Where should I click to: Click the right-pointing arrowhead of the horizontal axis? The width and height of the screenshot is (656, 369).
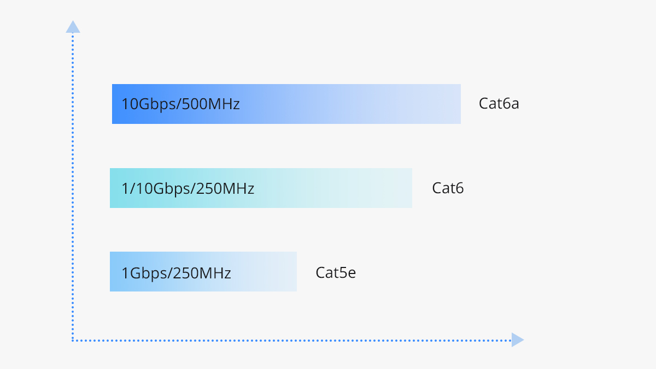tap(517, 340)
